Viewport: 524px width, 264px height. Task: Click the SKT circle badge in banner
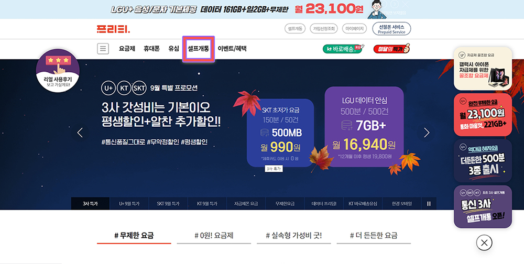139,88
